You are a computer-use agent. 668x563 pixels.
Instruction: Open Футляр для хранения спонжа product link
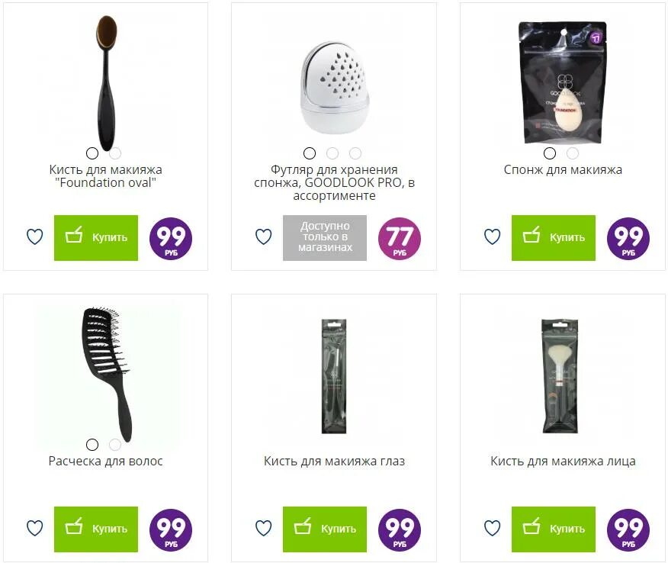335,183
